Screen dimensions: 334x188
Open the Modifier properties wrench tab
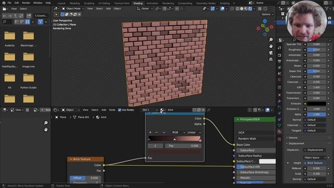coord(280,101)
